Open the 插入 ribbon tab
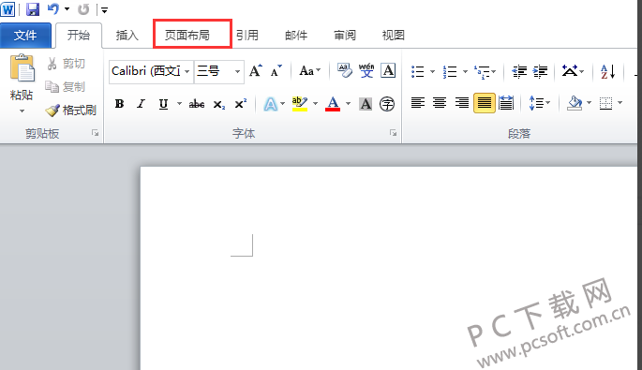This screenshot has width=642, height=370. tap(127, 36)
